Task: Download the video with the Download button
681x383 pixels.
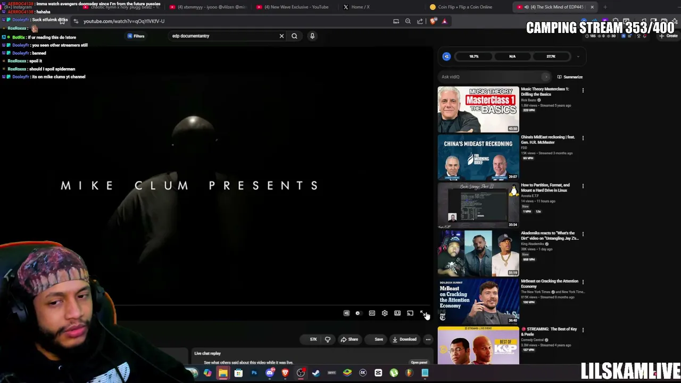Action: click(405, 339)
